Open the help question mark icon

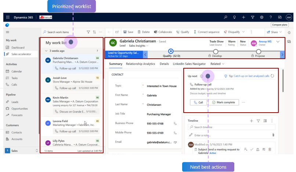(x=271, y=17)
